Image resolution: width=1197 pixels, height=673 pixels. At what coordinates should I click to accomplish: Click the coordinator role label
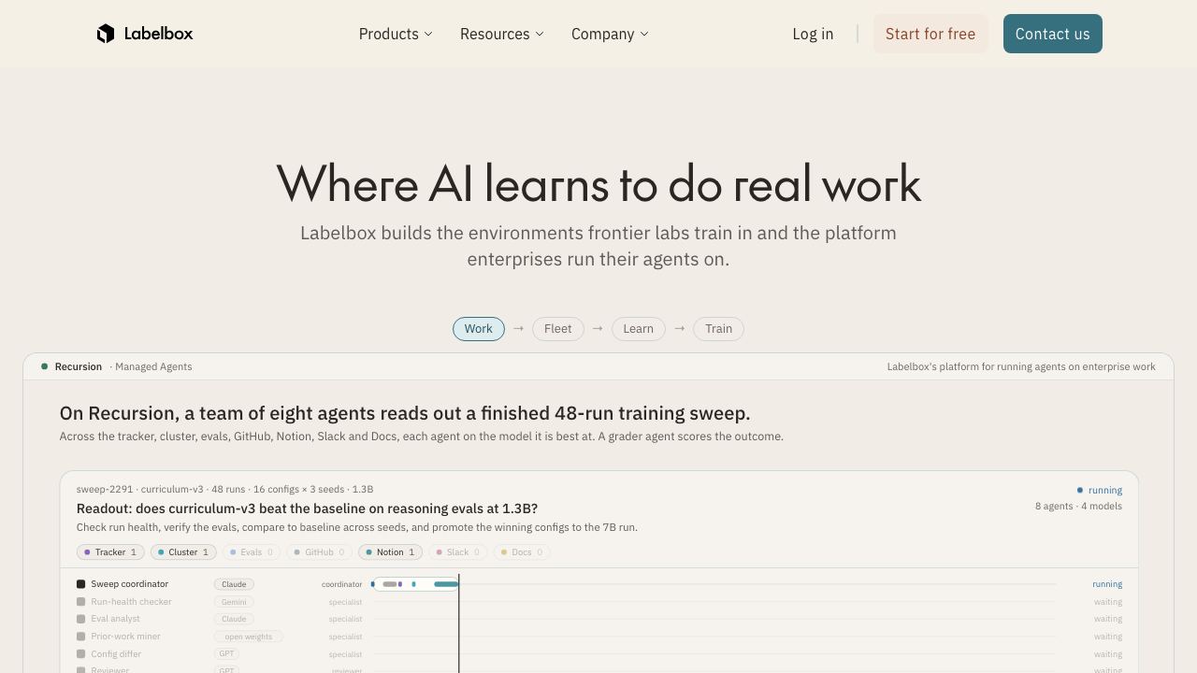point(341,584)
